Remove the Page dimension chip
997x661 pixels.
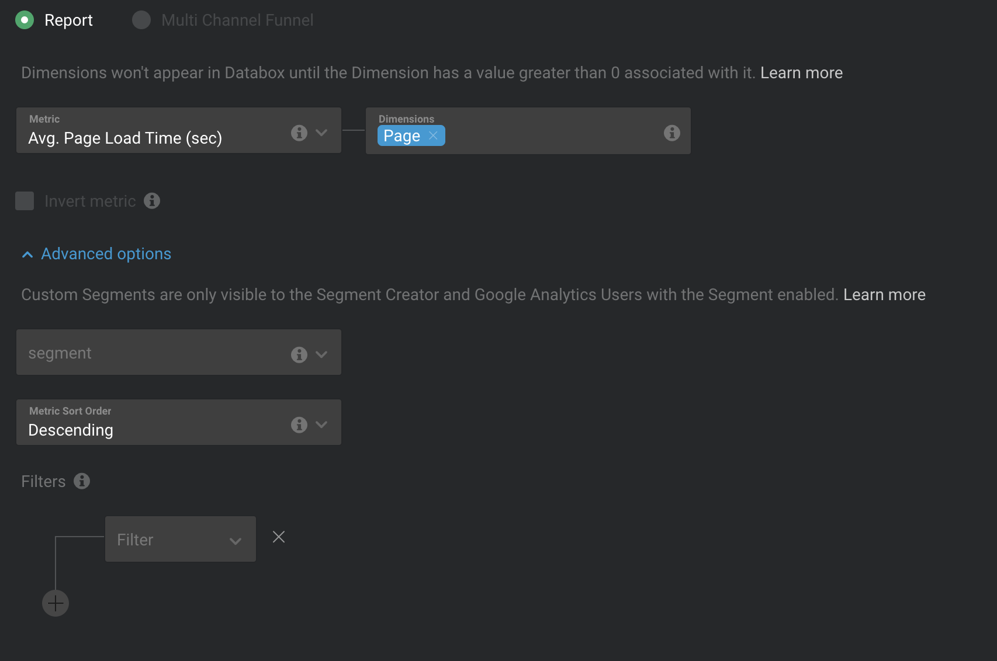click(x=433, y=135)
